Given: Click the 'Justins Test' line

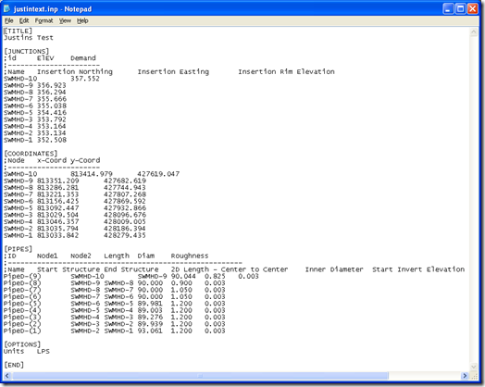Looking at the screenshot, I should click(29, 38).
